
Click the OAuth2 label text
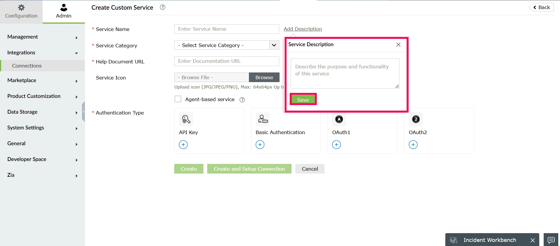[418, 132]
